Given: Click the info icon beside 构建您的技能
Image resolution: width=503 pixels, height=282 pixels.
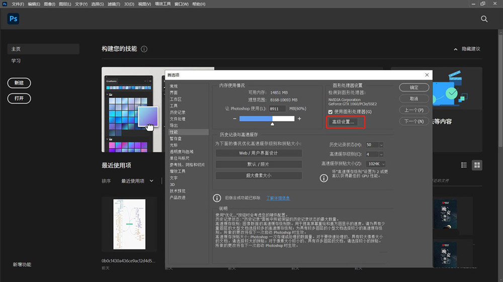Looking at the screenshot, I should (144, 49).
